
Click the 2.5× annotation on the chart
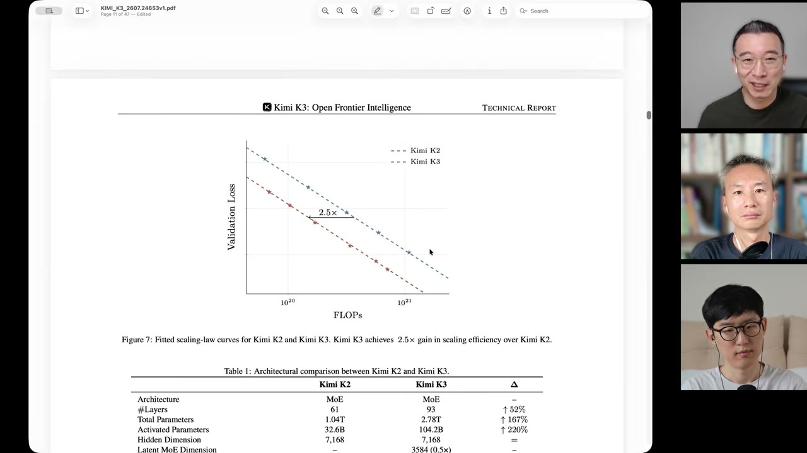point(328,213)
